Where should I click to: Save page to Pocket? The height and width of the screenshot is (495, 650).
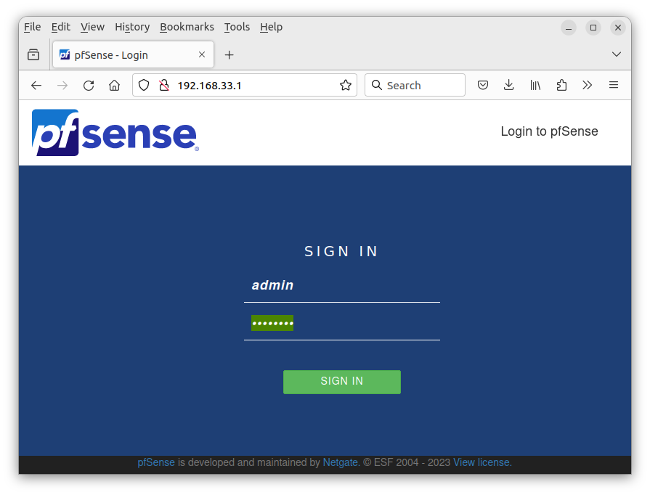(482, 86)
